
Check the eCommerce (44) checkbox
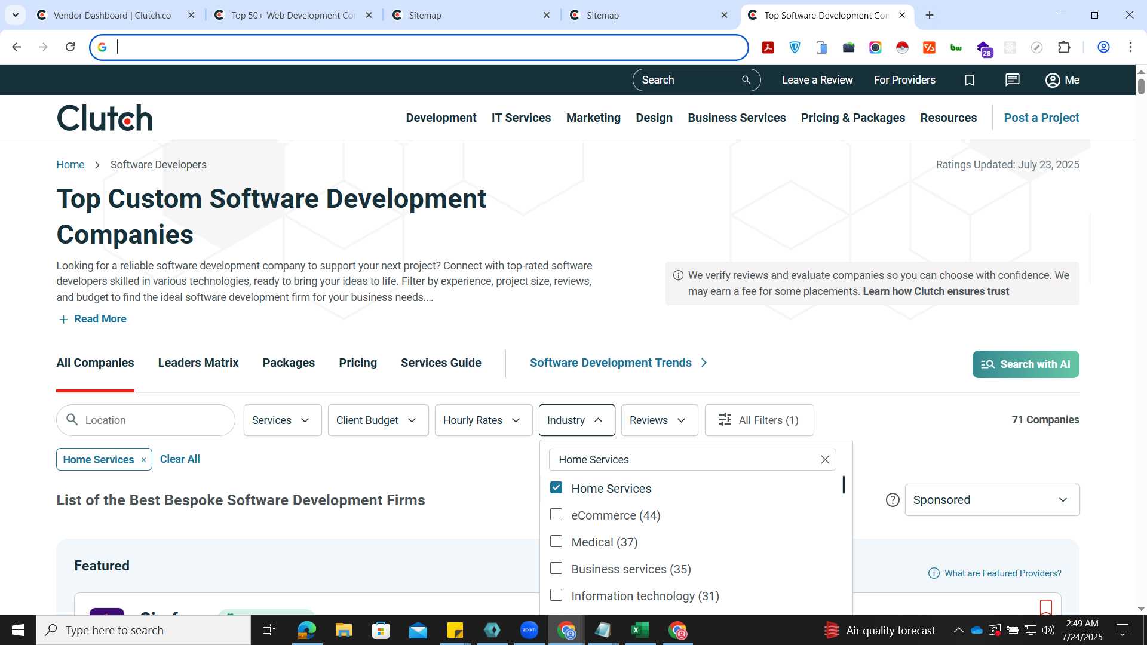point(556,514)
